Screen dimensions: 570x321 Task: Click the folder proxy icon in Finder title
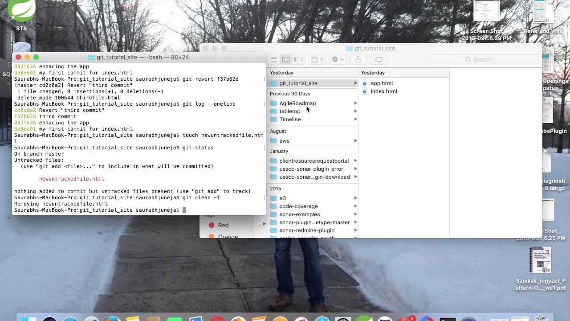[349, 48]
